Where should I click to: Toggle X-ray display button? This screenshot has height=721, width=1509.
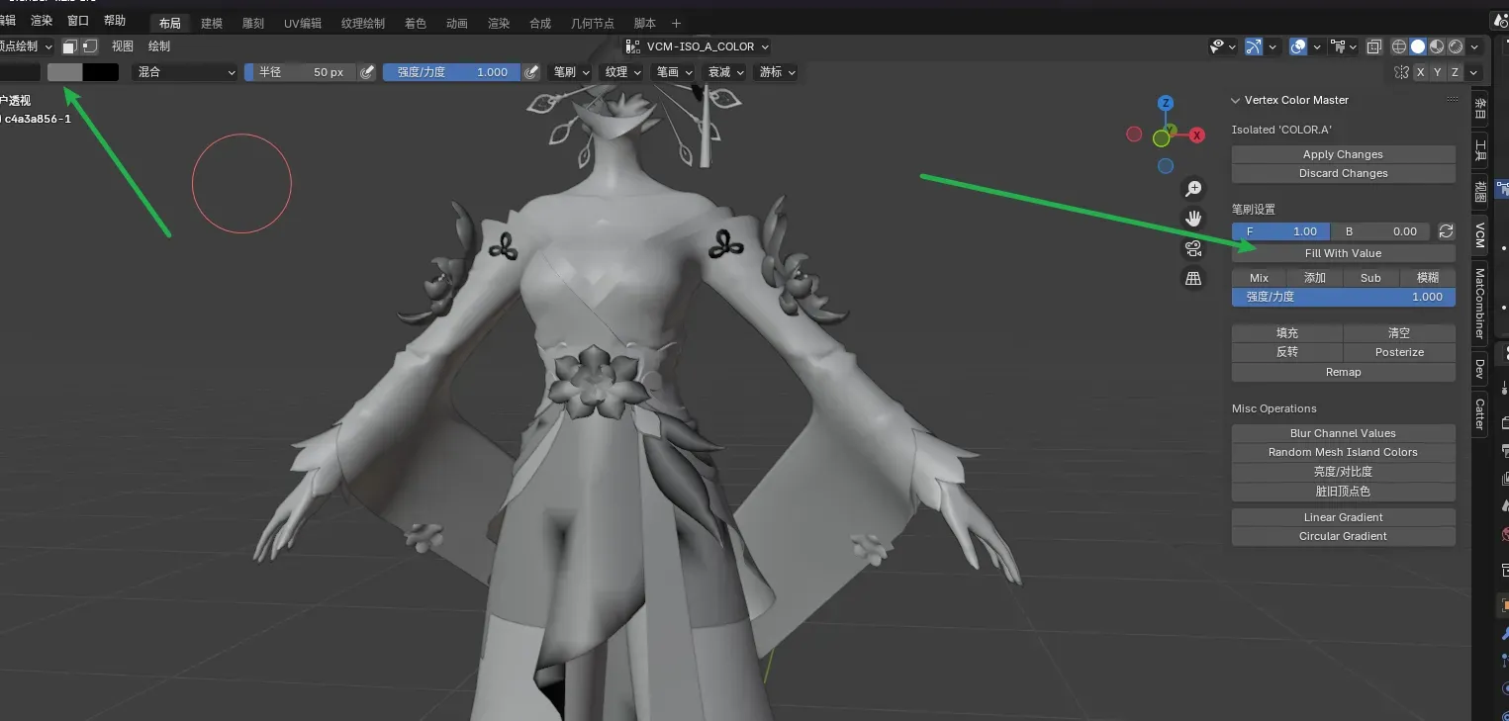pyautogui.click(x=1374, y=46)
